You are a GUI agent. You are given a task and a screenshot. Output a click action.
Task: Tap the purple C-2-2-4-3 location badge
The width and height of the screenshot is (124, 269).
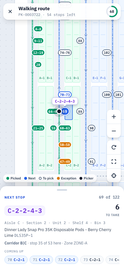[x=25, y=211]
